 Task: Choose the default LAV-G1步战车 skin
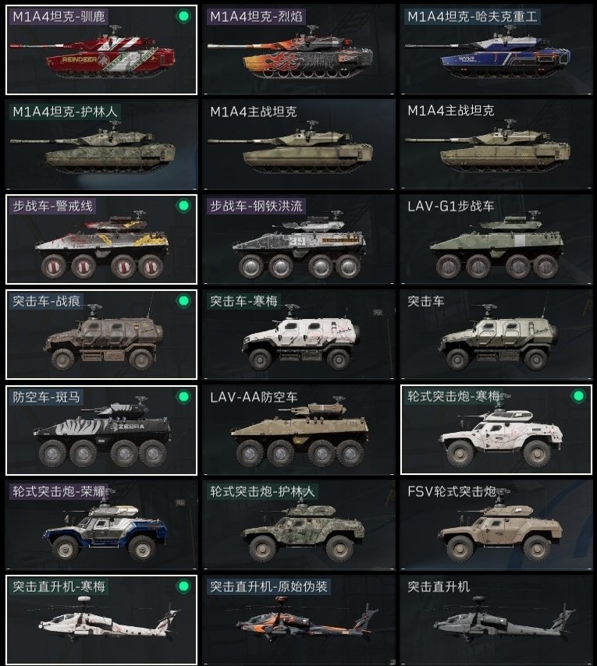pos(496,239)
